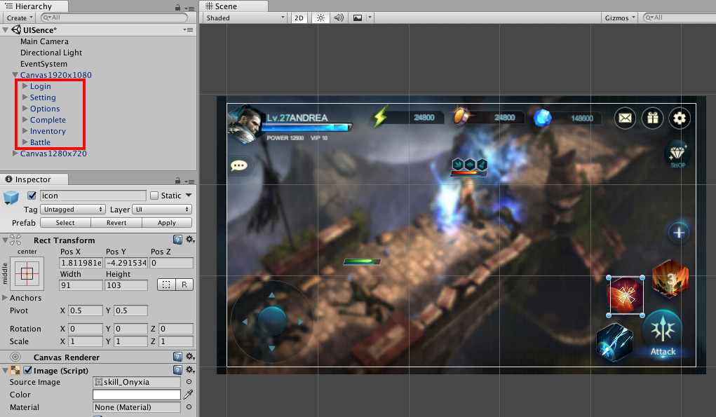716x417 pixels.
Task: Click the chat bubble icon in scene
Action: coord(239,165)
